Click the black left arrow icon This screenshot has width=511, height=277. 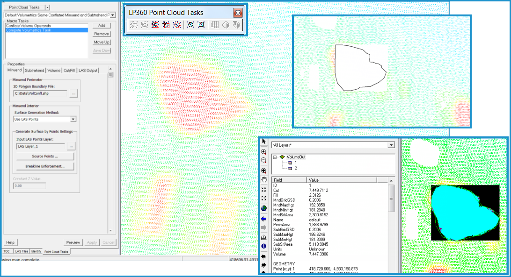click(264, 257)
